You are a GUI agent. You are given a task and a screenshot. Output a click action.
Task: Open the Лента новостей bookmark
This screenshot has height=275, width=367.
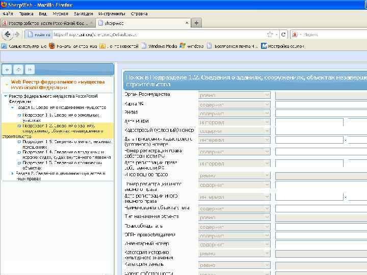pos(119,46)
